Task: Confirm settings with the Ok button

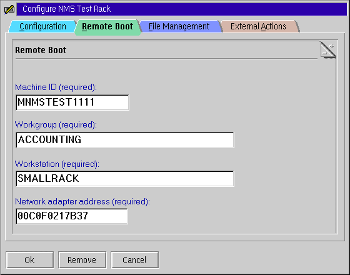Action: point(30,260)
